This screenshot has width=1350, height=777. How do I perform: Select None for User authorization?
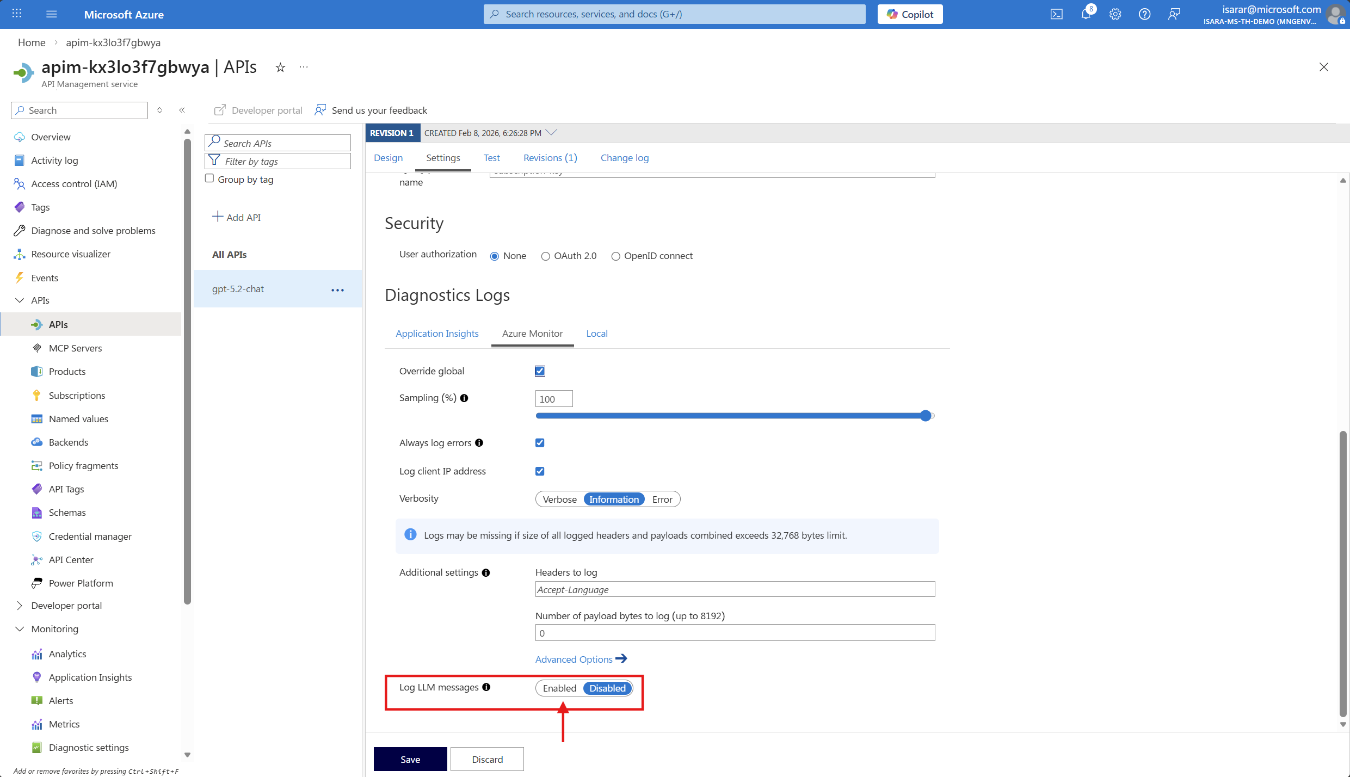[495, 256]
